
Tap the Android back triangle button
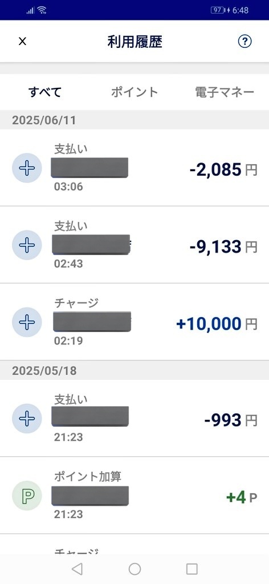[x=76, y=569]
